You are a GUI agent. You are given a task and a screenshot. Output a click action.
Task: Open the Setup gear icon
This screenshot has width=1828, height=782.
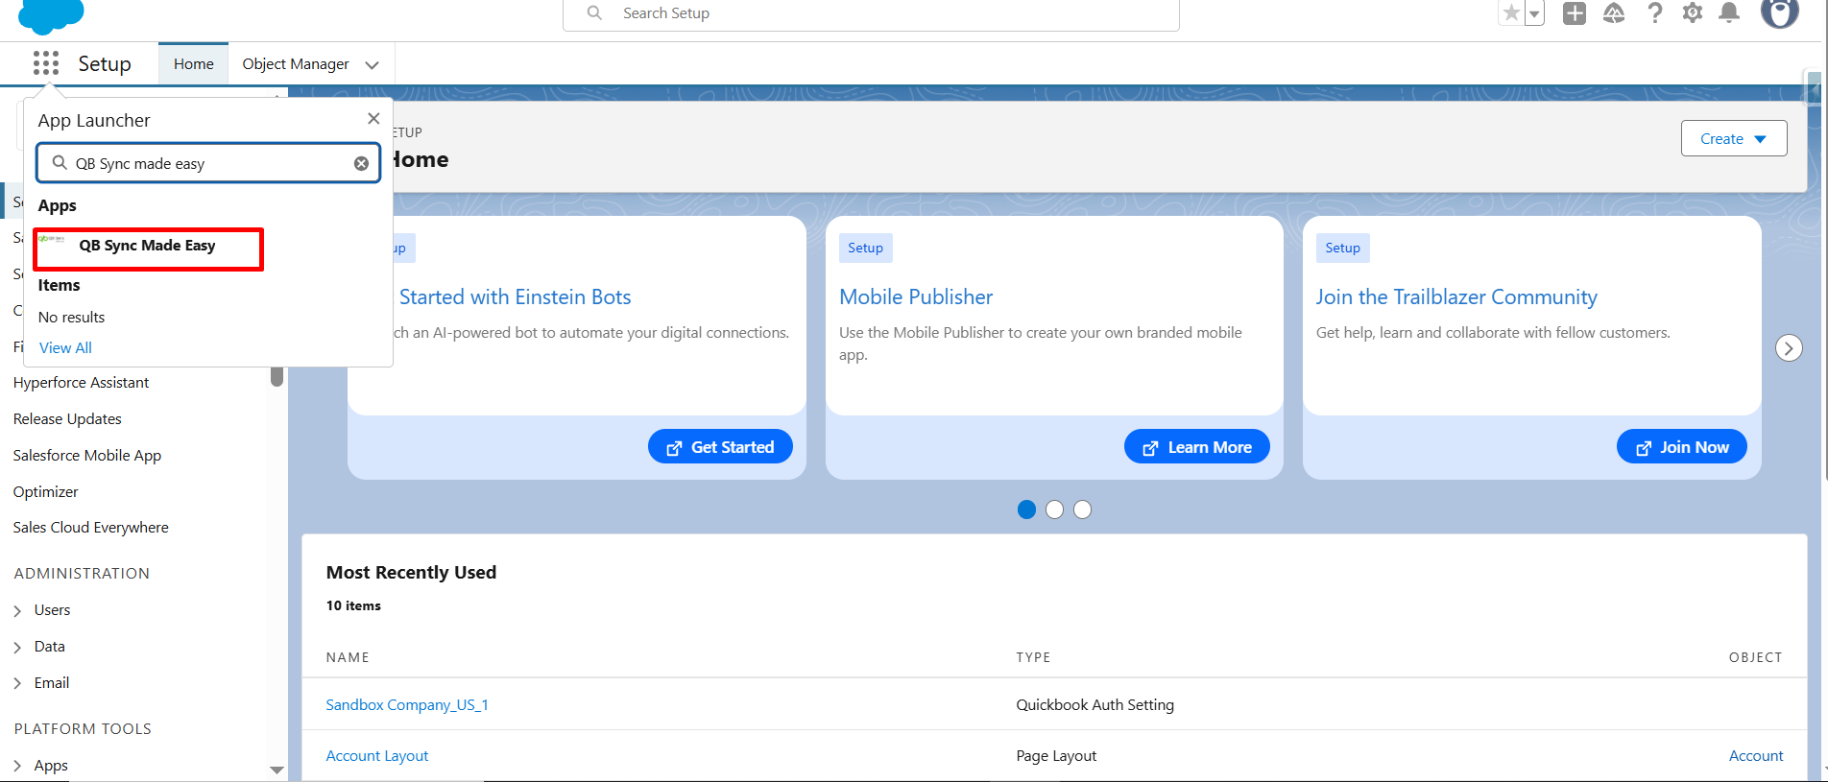[x=1693, y=13]
